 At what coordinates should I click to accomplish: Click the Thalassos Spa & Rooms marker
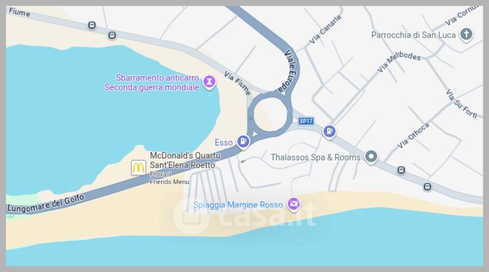point(371,157)
